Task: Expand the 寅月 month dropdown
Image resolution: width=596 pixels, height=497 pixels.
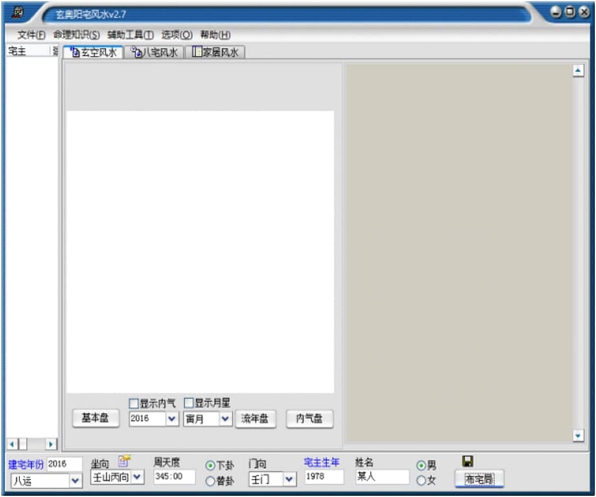Action: (x=225, y=419)
